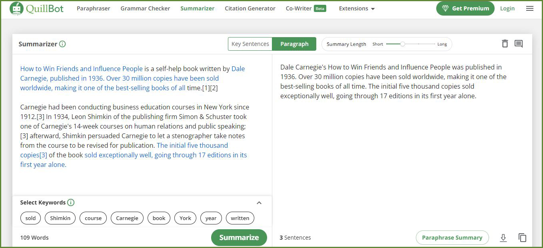
Task: Open the Paraphraser tab
Action: tap(94, 8)
